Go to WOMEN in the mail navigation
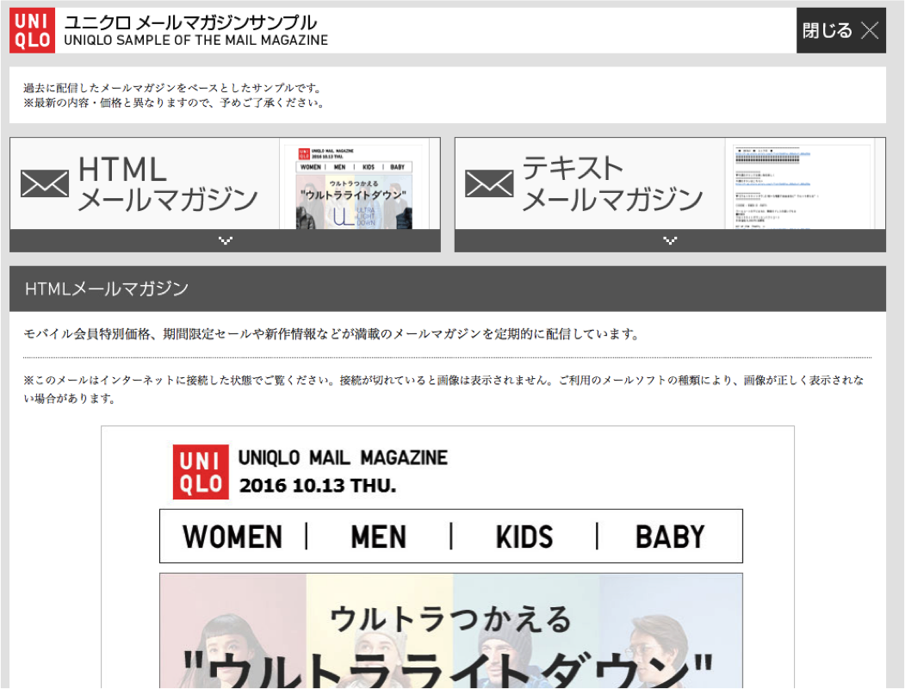The height and width of the screenshot is (689, 905). click(x=232, y=537)
